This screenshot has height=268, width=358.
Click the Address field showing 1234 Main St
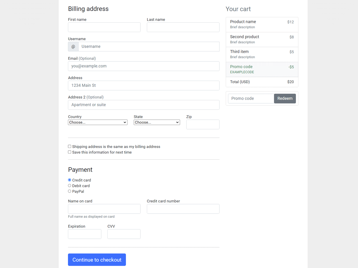143,85
